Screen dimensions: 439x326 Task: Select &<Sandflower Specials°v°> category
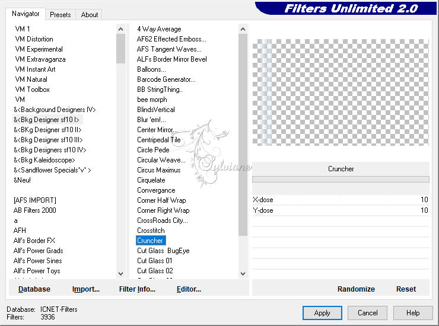pos(52,170)
